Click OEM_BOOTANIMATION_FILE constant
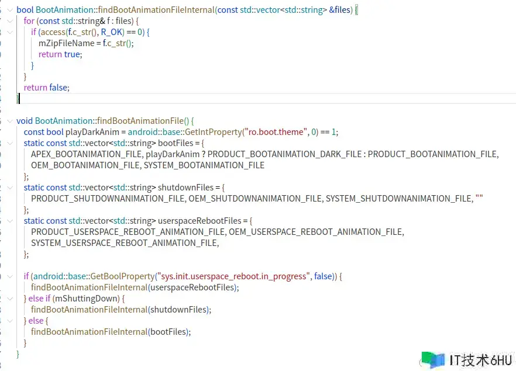Screen dimensions: 516x371 pyautogui.click(x=85, y=165)
